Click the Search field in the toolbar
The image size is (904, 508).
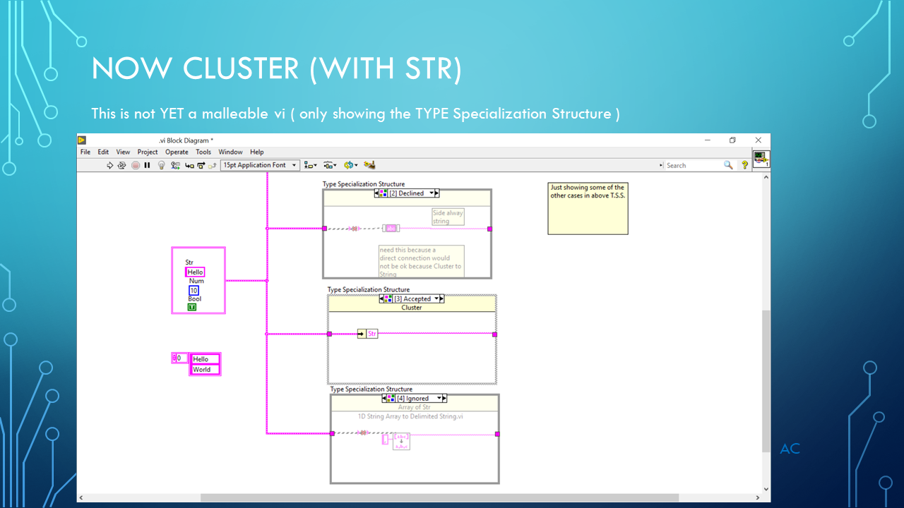[x=692, y=165]
